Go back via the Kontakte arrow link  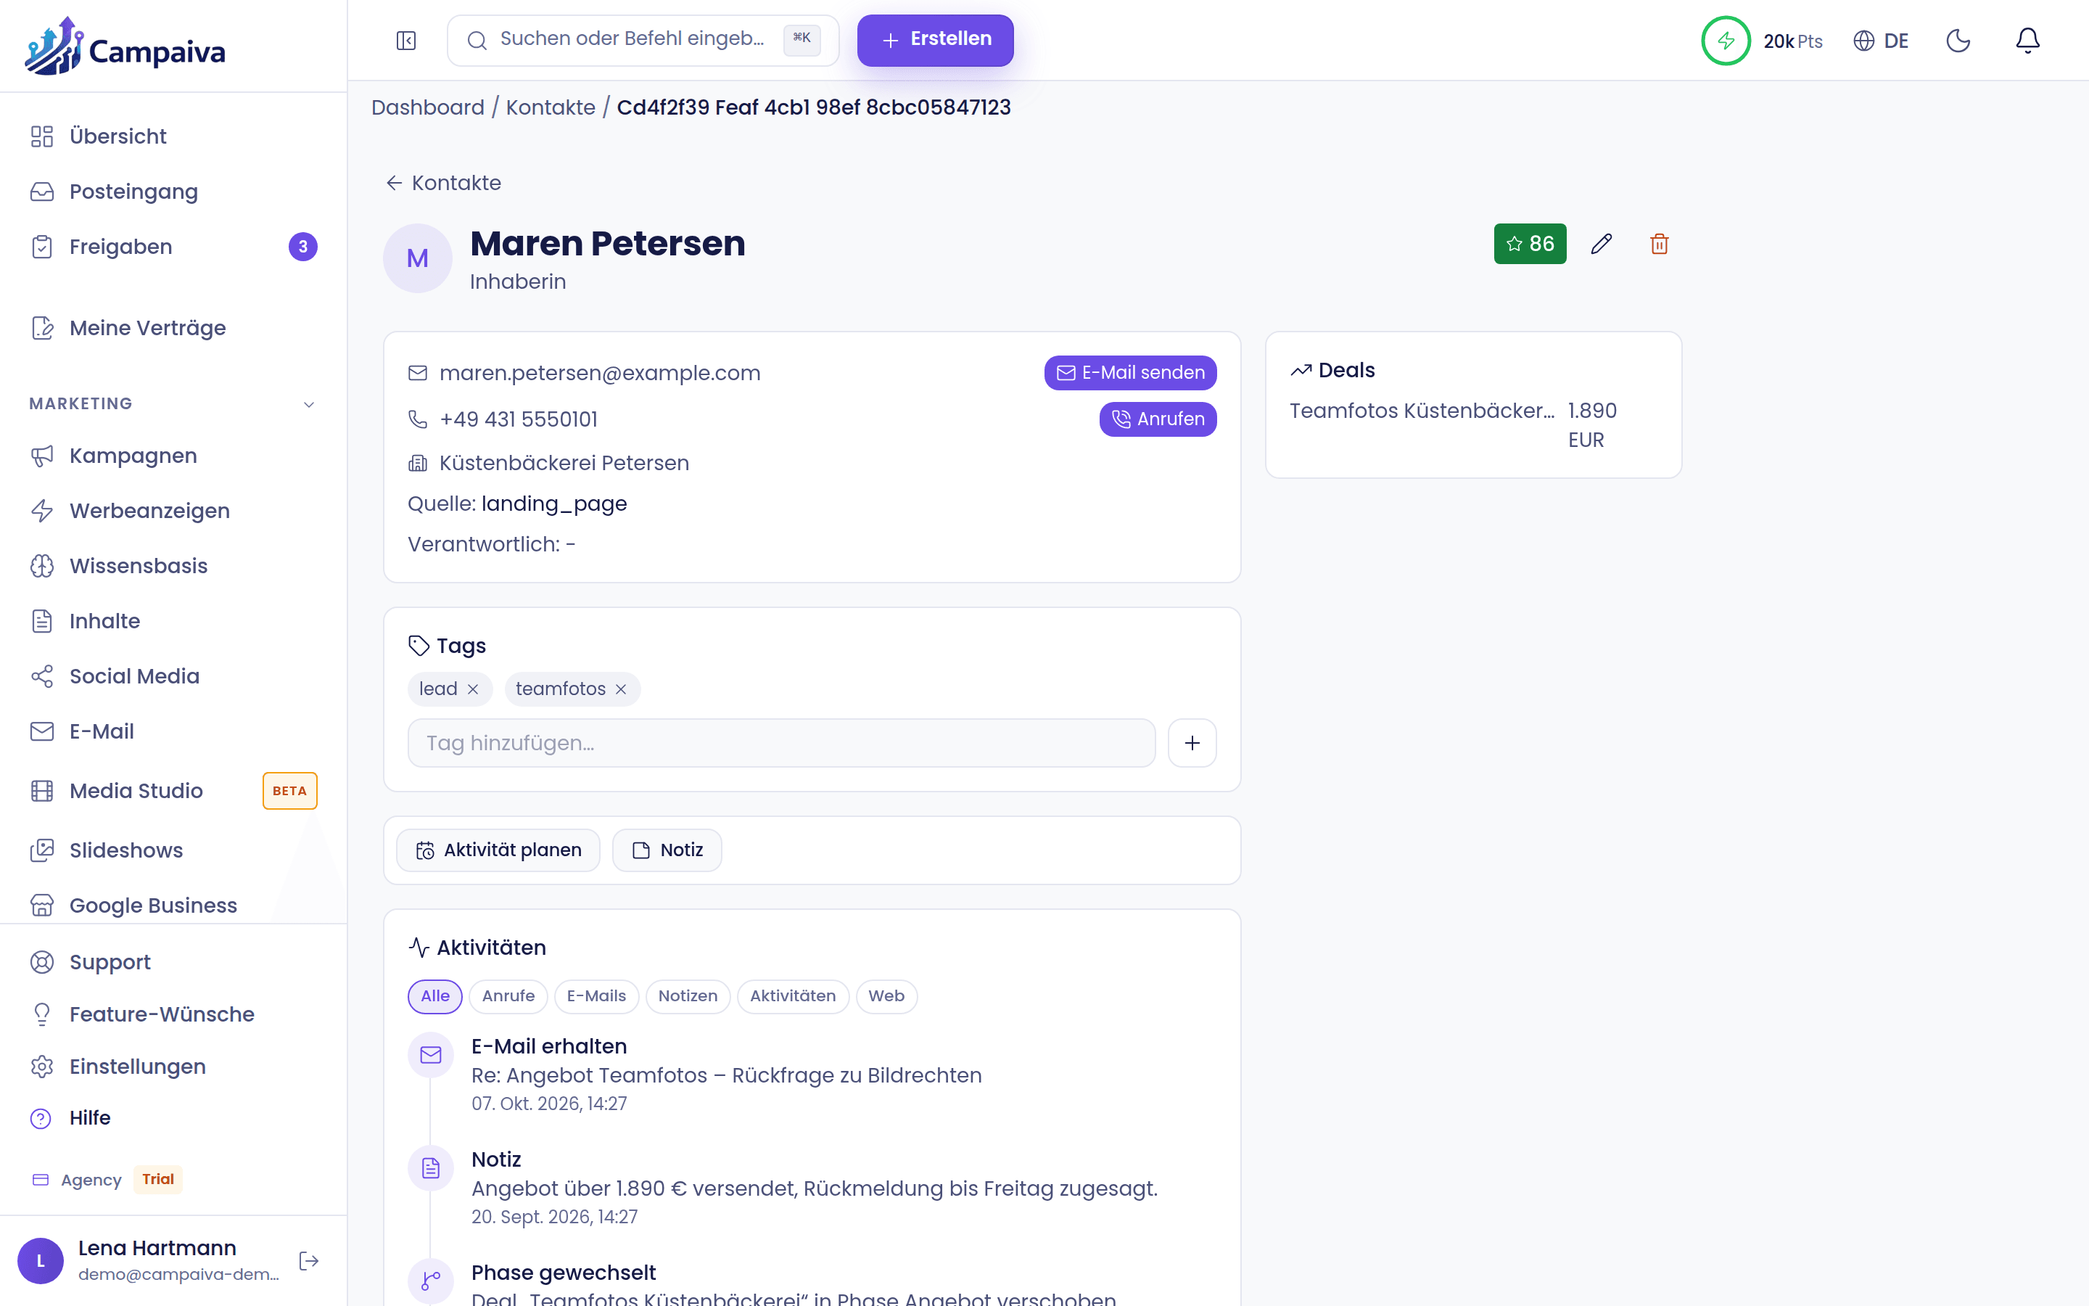pyautogui.click(x=443, y=183)
